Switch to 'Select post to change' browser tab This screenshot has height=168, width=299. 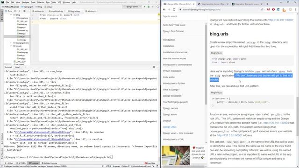[x=213, y=4]
